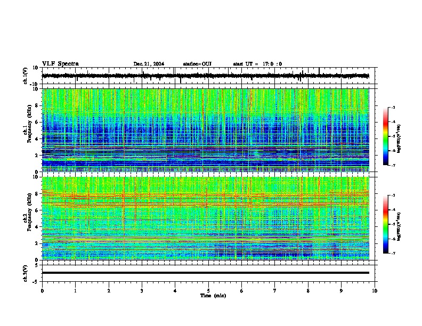Click tick label 0 on the time axis

tap(42, 291)
